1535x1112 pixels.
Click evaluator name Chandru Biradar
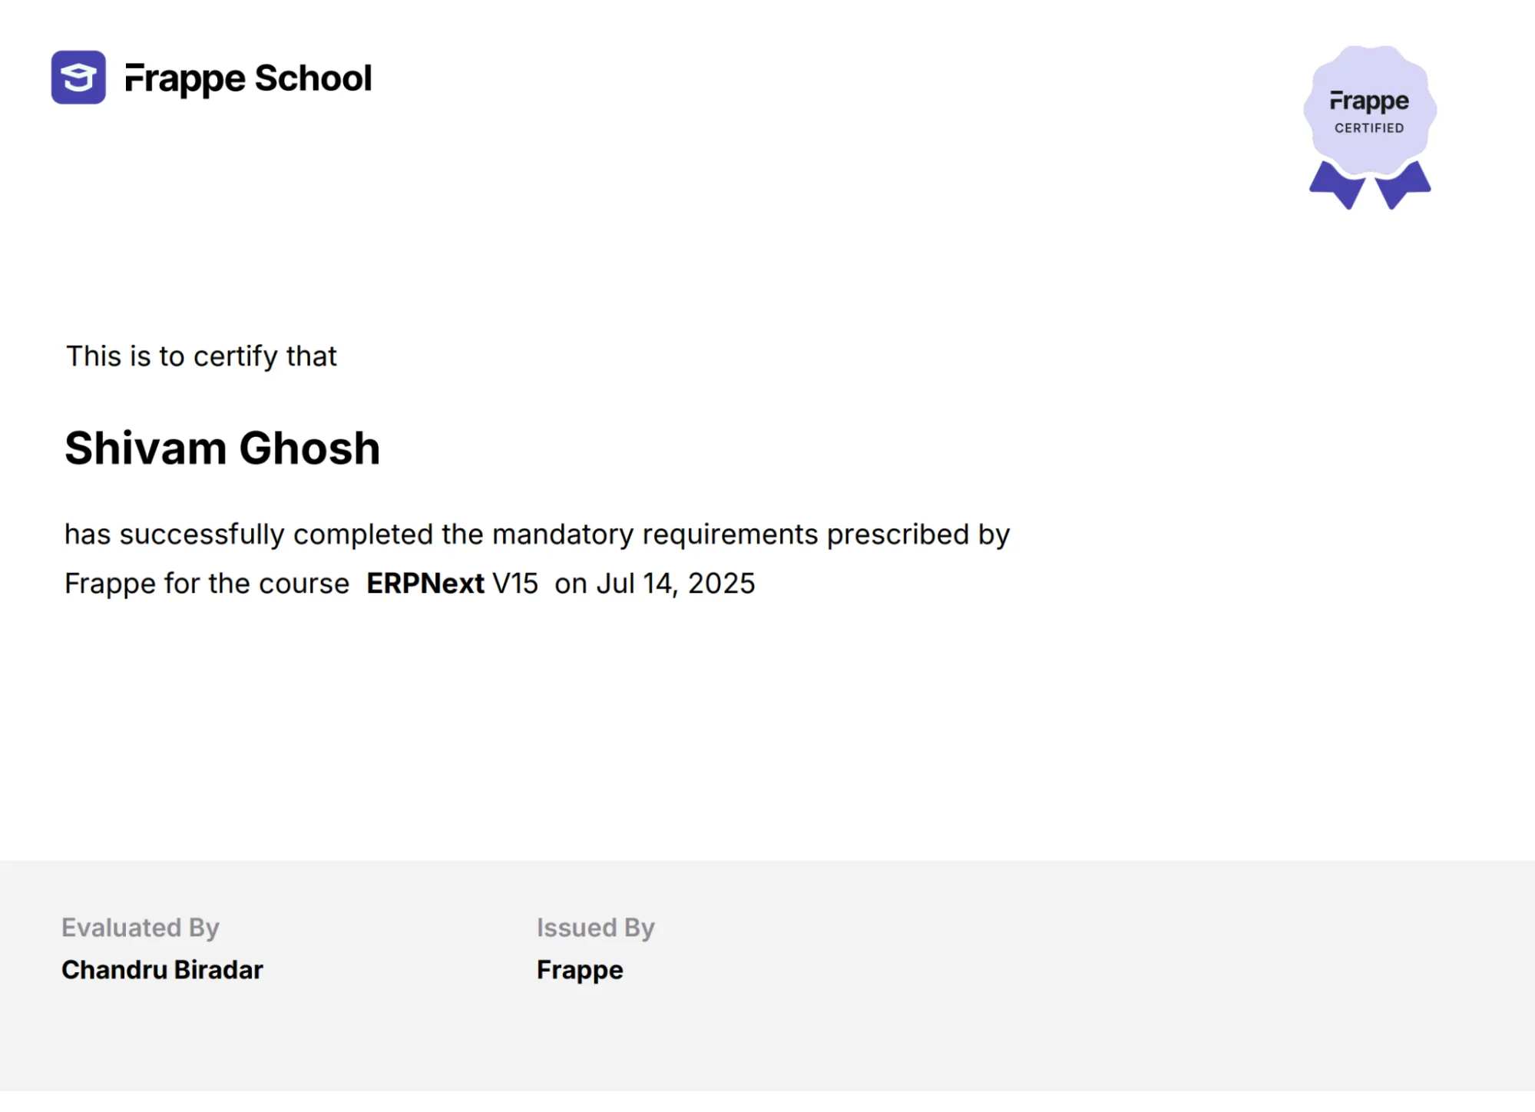[162, 970]
